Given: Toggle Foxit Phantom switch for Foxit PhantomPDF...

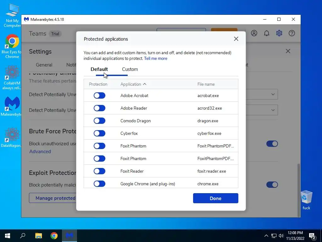Looking at the screenshot, I should [x=99, y=146].
